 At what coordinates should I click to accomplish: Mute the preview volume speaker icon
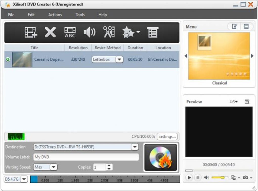206,178
